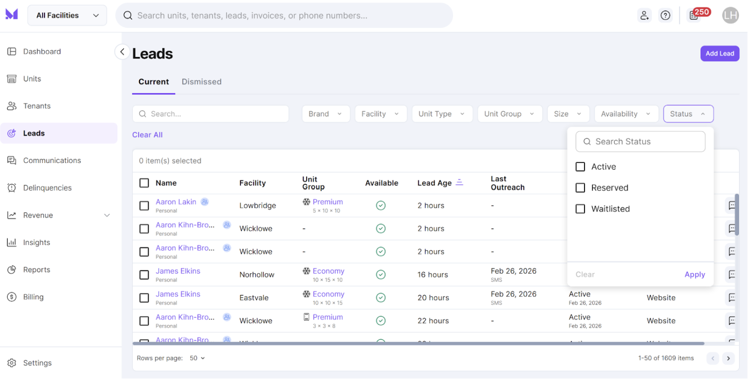Click the purple logo in the top-left corner
Screen dimensions: 748x379
[x=11, y=14]
